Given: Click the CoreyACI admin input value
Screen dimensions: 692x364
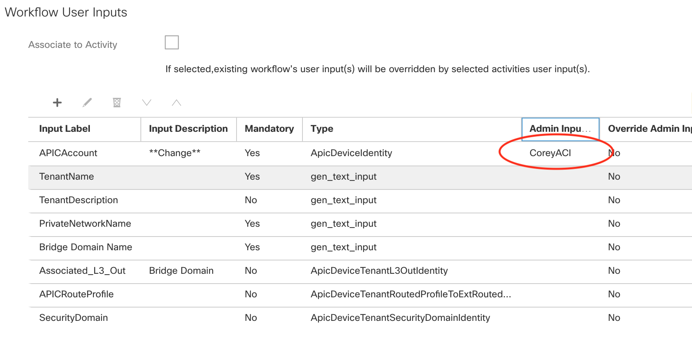Looking at the screenshot, I should coord(550,153).
